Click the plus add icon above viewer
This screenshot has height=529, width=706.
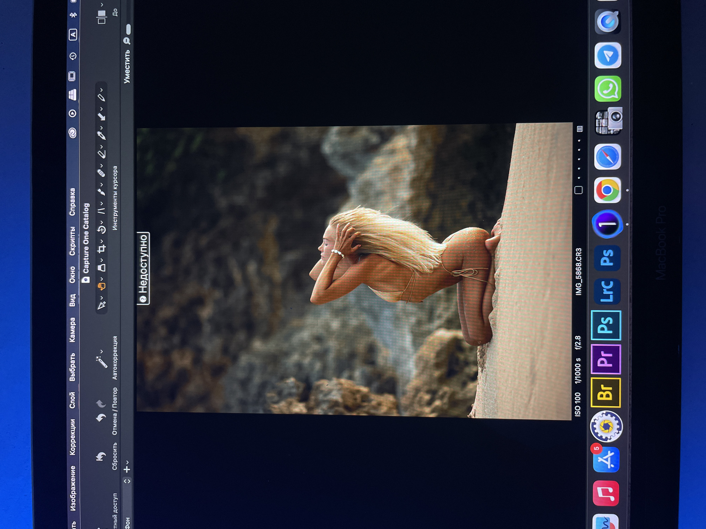[x=127, y=469]
